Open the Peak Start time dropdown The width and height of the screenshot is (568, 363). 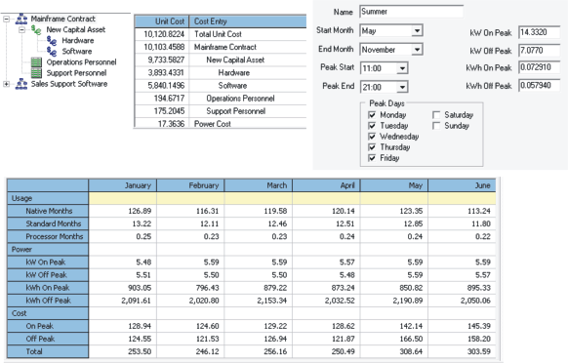pyautogui.click(x=402, y=68)
